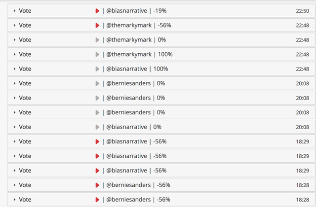Select gray arrow icon beside @themarkymark 100%

pos(98,54)
